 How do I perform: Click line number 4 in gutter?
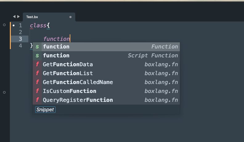(20, 46)
